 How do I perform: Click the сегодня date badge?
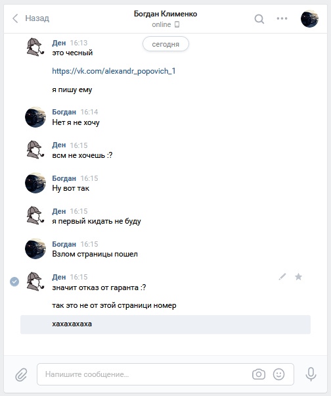165,44
